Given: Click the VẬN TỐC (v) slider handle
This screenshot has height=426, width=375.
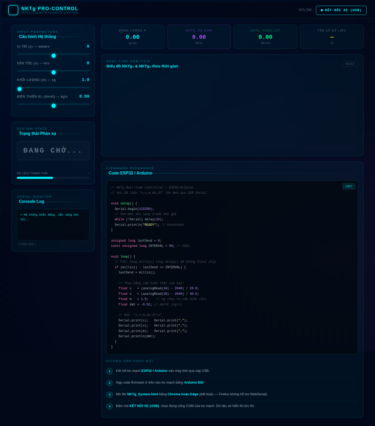Looking at the screenshot, I should pyautogui.click(x=54, y=72).
